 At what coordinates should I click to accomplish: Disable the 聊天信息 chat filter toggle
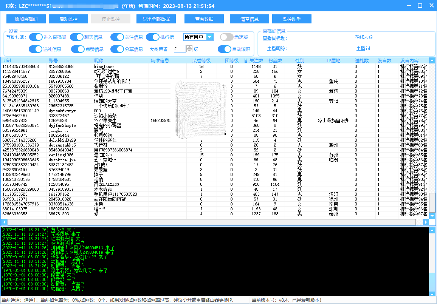[x=77, y=37]
